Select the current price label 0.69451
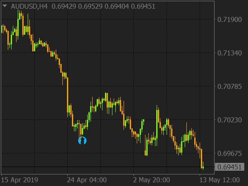The width and height of the screenshot is (248, 186). click(229, 167)
